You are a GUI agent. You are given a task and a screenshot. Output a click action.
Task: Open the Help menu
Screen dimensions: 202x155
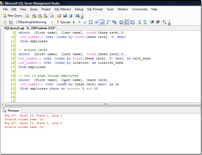point(154,9)
